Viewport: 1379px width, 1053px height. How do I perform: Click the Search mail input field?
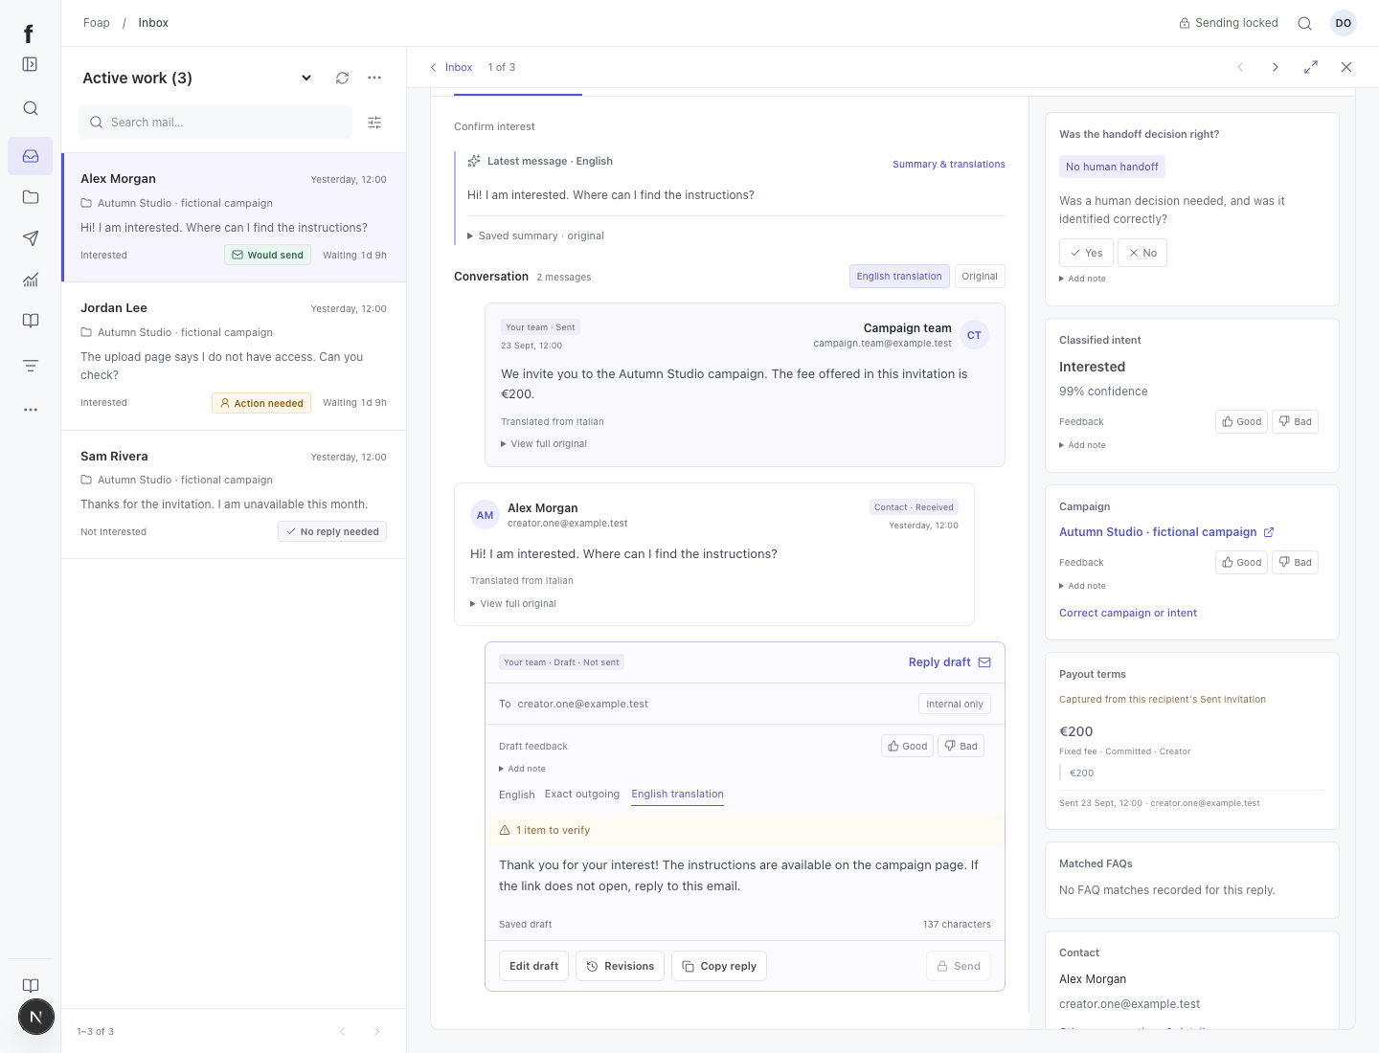(x=215, y=123)
